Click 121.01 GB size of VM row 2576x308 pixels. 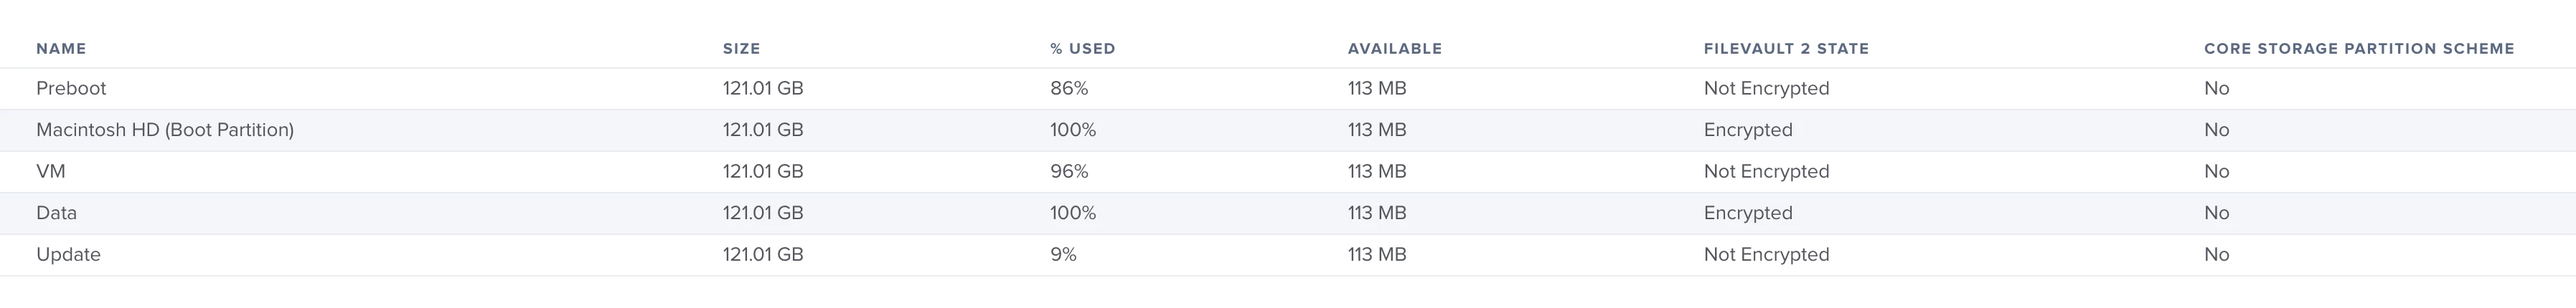(x=763, y=171)
